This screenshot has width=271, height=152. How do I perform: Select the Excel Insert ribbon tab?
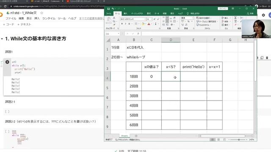[x=125, y=14]
